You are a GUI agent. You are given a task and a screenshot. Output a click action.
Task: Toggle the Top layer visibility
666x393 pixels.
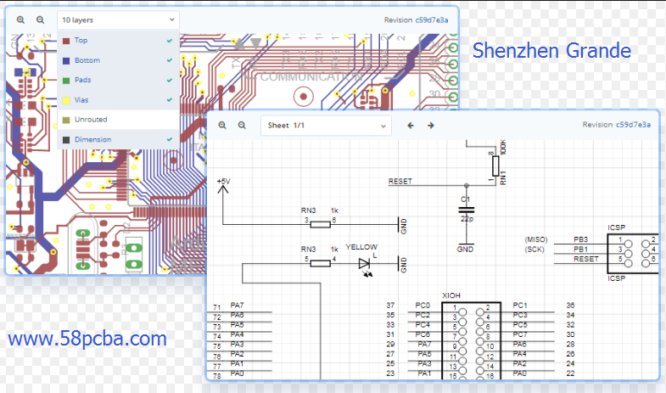pos(170,41)
